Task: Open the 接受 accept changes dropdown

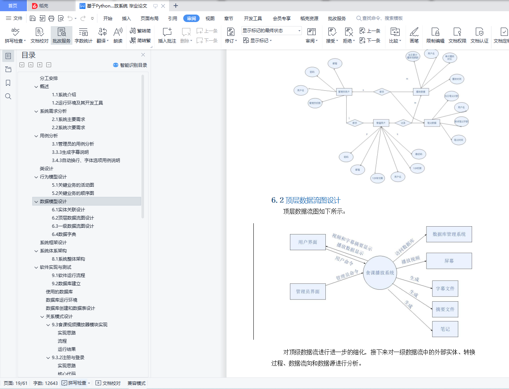Action: coord(332,35)
